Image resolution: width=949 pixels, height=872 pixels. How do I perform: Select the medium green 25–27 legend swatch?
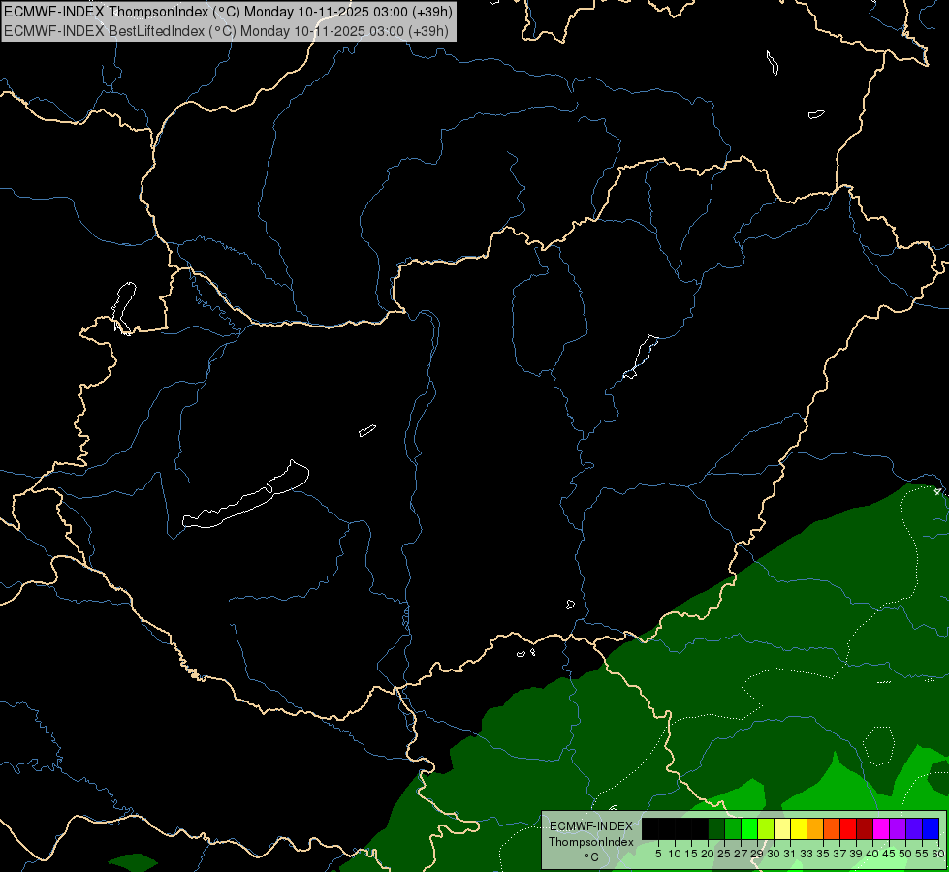click(x=733, y=828)
